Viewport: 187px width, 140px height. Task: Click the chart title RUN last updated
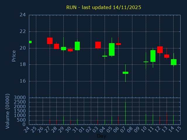[x=104, y=7]
